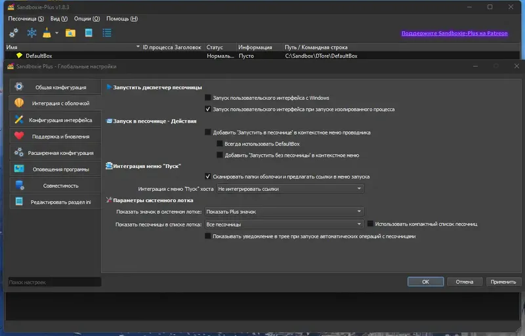Click the Применить button

503,282
